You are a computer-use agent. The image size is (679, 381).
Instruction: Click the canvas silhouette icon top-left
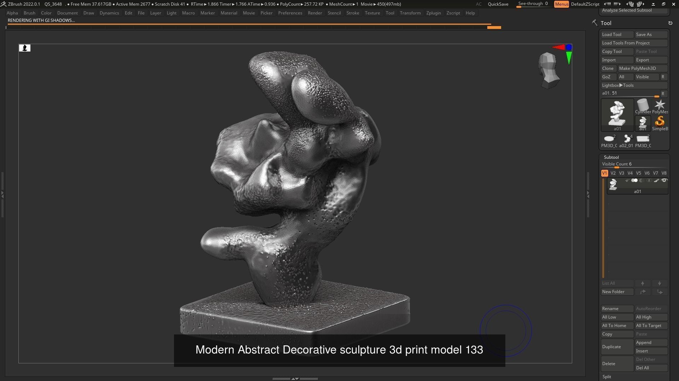coord(25,48)
